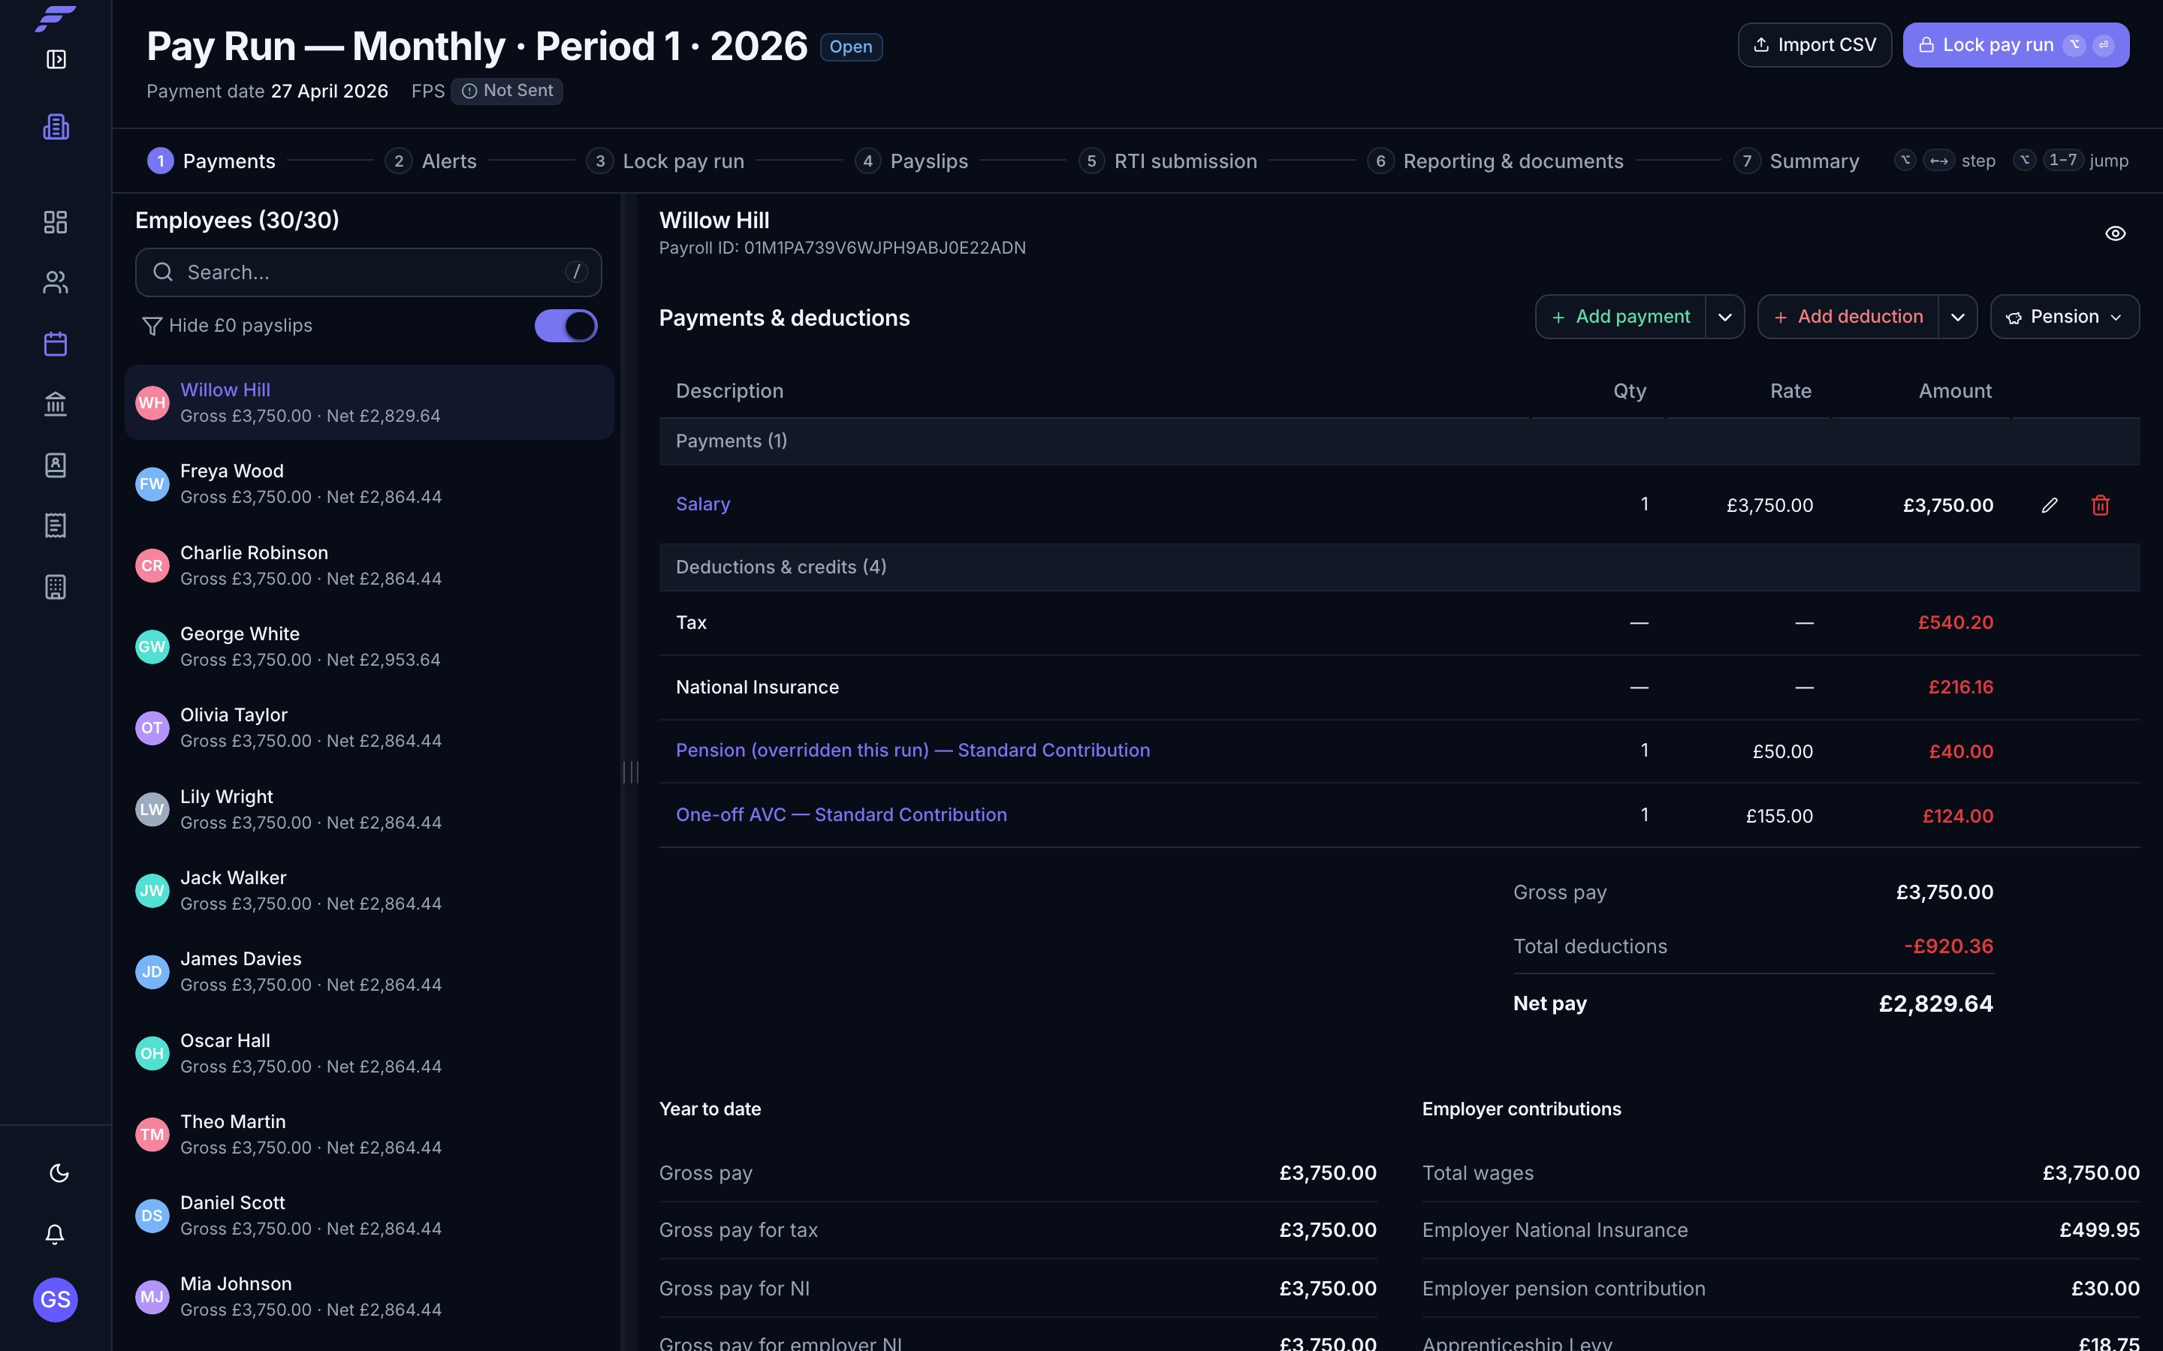Image resolution: width=2163 pixels, height=1351 pixels.
Task: Open the contact badge sidebar icon
Action: pos(56,465)
